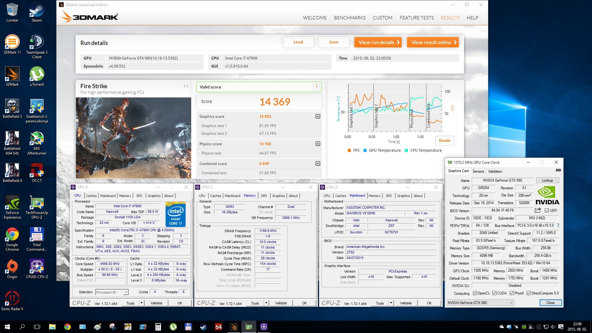
Task: Click the BIOS export share icon in GPU-Z
Action: pos(538,210)
